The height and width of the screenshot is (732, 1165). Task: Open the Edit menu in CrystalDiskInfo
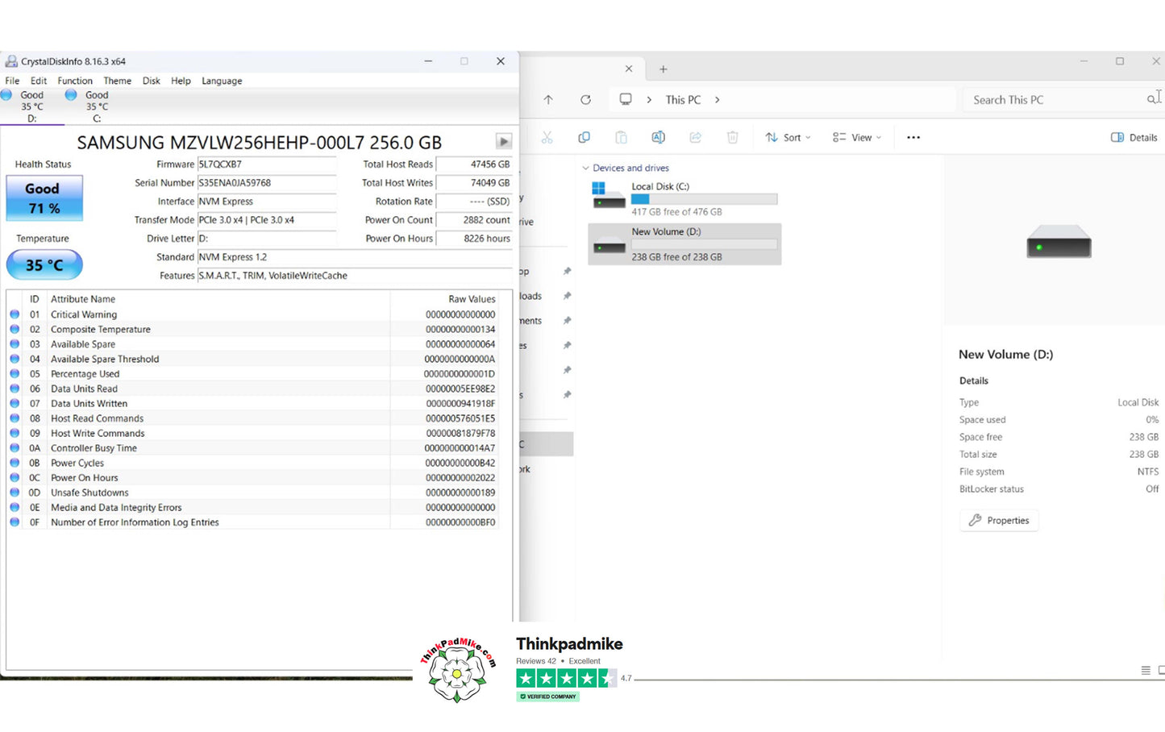(x=39, y=81)
